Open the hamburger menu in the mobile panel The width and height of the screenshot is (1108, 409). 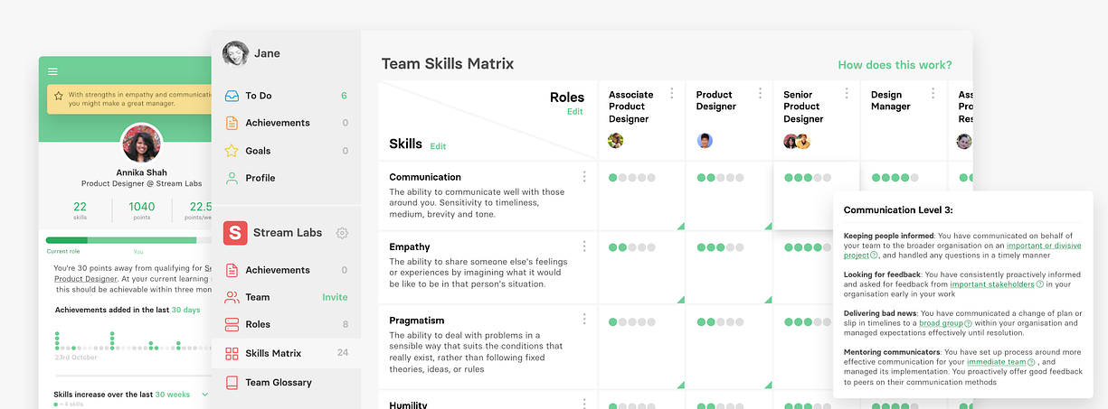(52, 71)
